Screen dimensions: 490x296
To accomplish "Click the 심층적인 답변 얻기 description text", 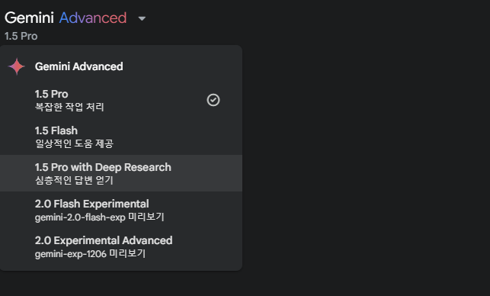I will (74, 180).
